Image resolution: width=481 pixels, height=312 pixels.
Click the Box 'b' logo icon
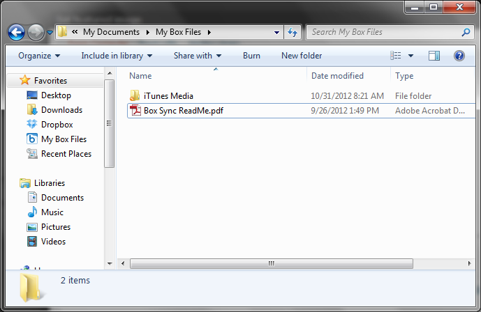click(x=32, y=139)
